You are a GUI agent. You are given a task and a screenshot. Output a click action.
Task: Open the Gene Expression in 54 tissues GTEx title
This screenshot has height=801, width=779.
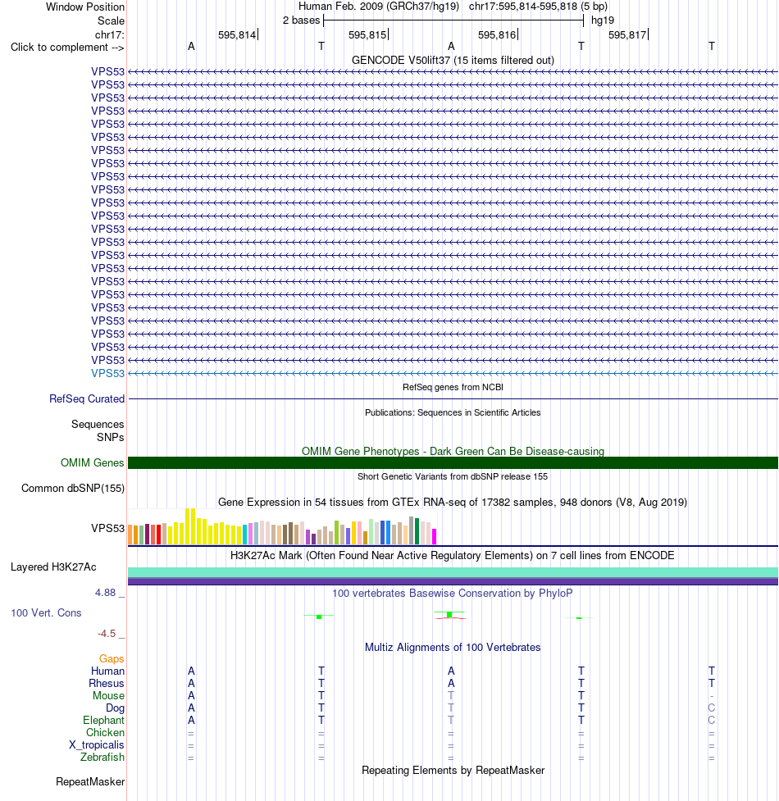453,502
